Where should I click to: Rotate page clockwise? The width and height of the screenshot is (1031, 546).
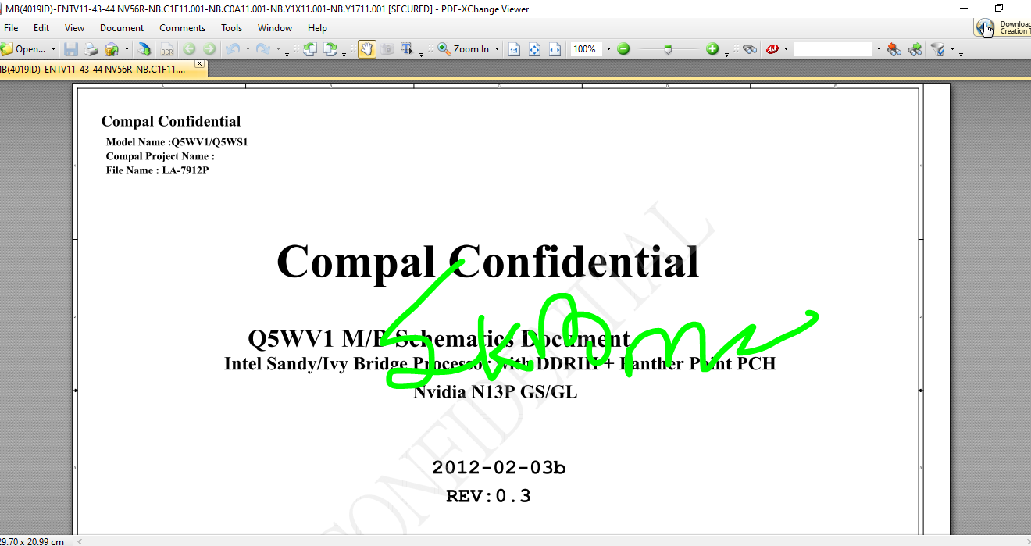330,49
